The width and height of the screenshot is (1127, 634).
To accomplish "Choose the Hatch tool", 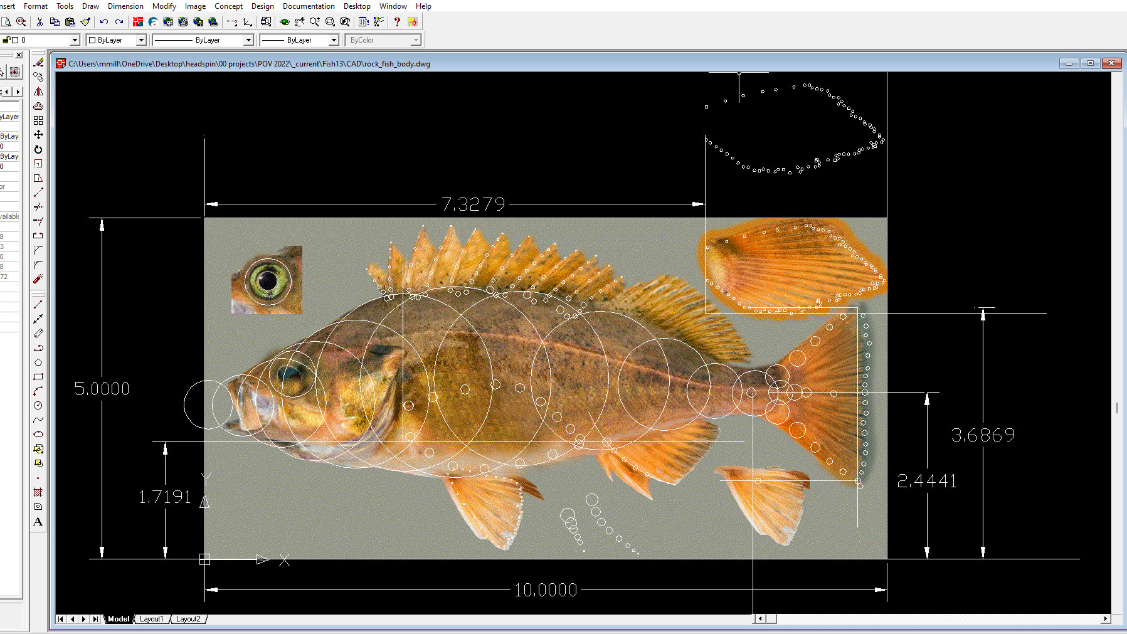I will pos(38,492).
